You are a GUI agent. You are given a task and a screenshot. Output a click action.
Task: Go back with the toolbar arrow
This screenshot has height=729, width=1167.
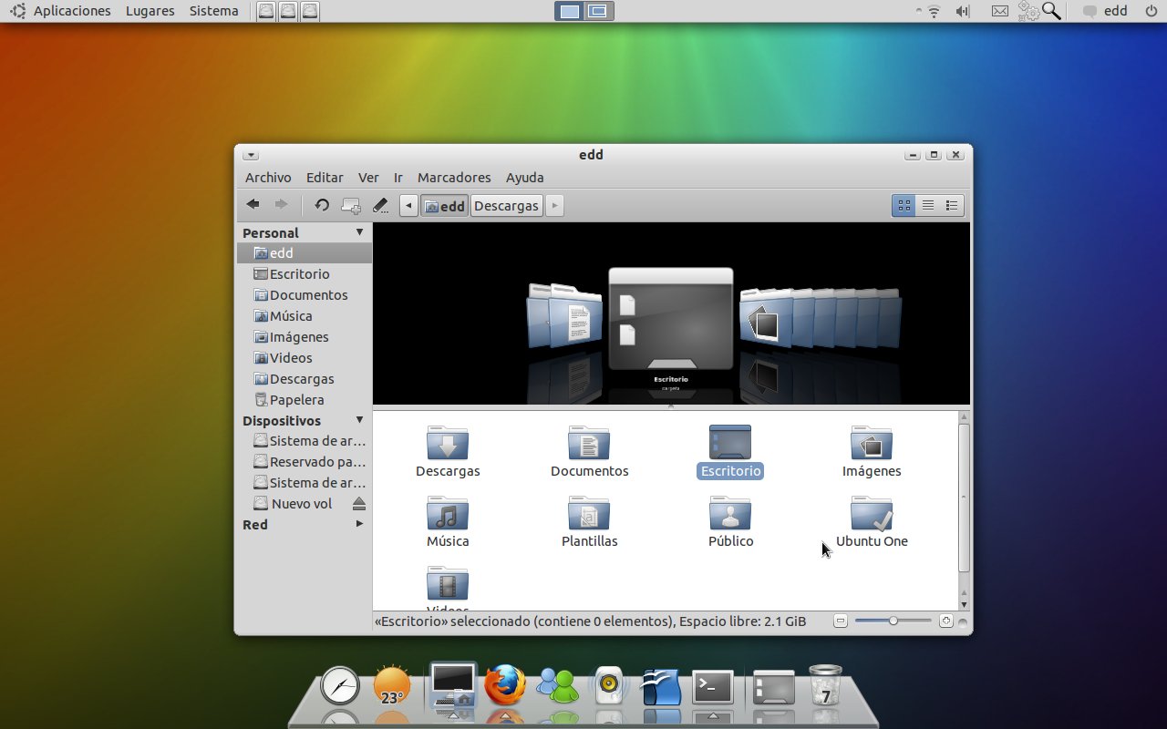(253, 205)
